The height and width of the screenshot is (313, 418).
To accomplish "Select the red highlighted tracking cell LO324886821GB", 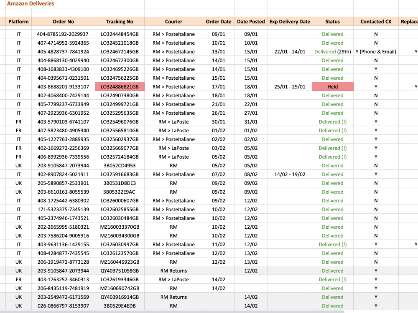I will [x=120, y=87].
